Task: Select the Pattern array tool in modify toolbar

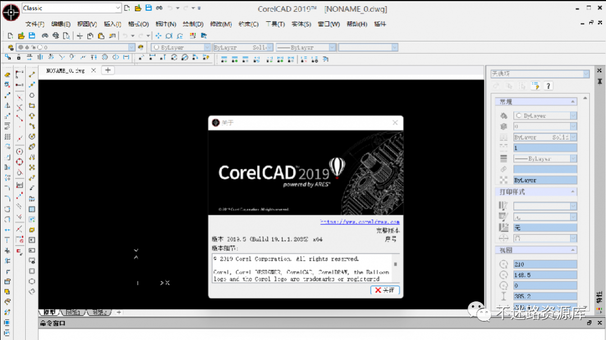Action: click(x=7, y=136)
